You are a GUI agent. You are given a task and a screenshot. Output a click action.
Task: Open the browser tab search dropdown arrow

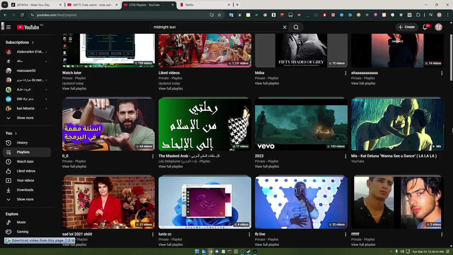coord(5,5)
